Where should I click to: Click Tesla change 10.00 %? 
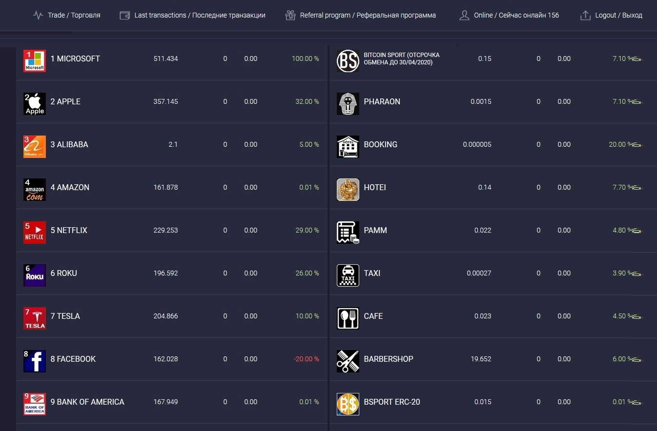coord(307,316)
